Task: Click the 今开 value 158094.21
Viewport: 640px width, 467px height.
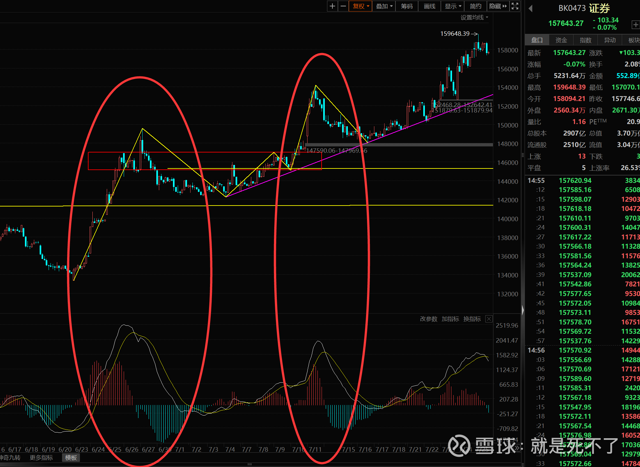Action: tap(569, 99)
